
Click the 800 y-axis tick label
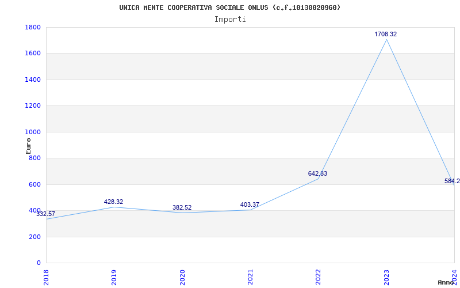point(34,158)
